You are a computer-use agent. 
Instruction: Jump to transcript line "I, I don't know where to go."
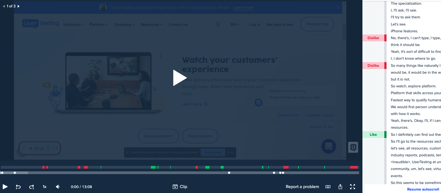pos(413,59)
